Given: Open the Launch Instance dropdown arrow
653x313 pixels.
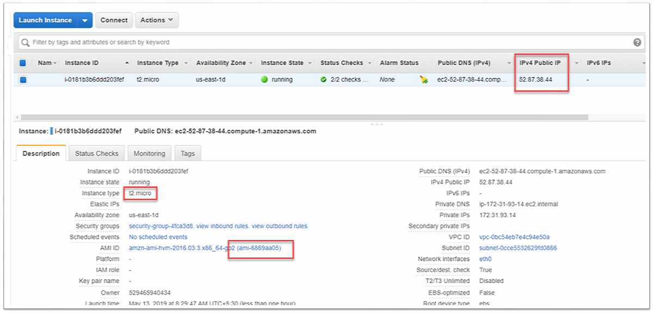Looking at the screenshot, I should (x=85, y=20).
